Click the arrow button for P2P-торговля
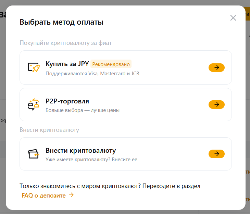This screenshot has width=250, height=214. tap(216, 105)
